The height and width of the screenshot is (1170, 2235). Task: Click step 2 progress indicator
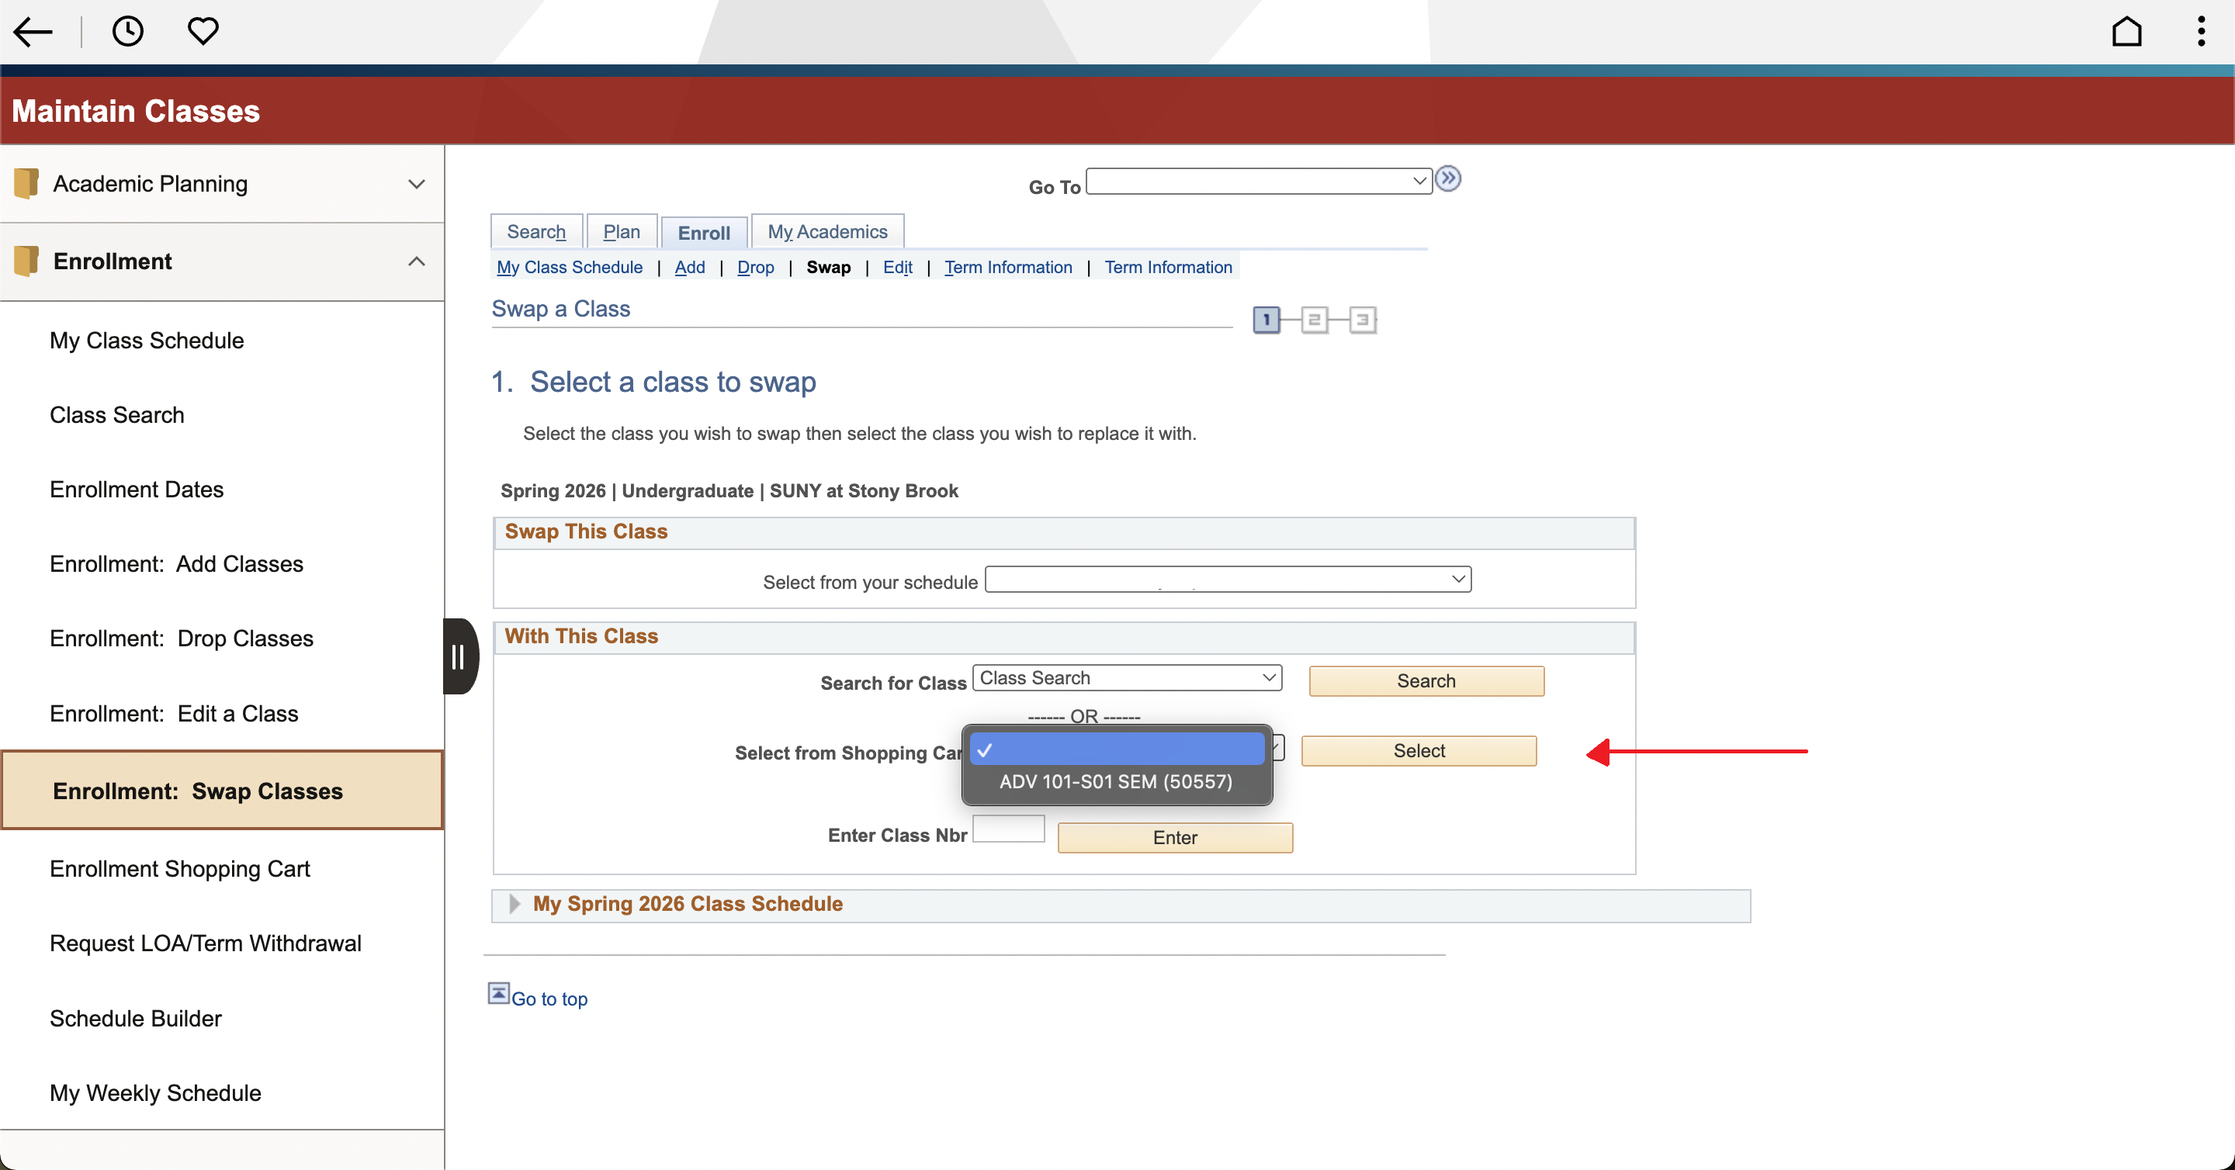tap(1314, 320)
